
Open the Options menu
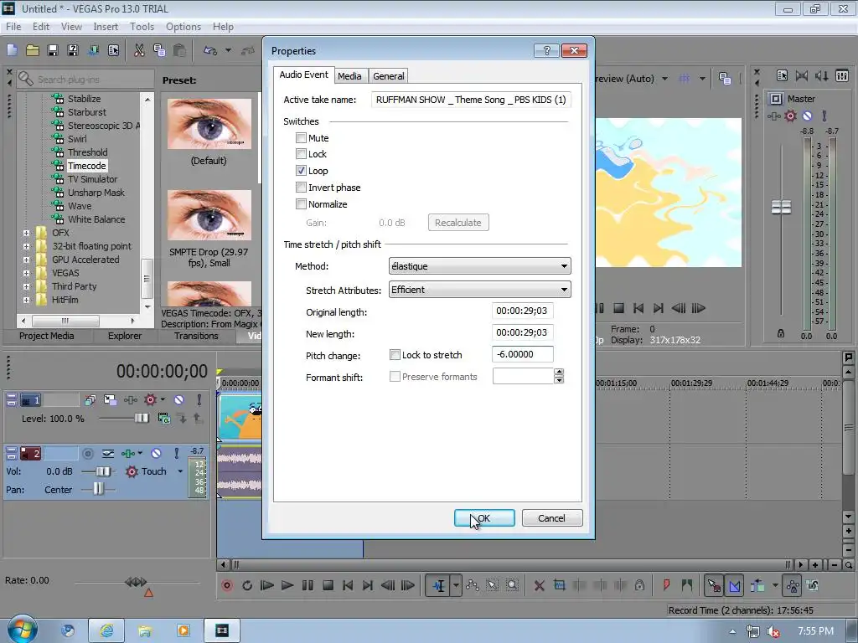tap(183, 26)
